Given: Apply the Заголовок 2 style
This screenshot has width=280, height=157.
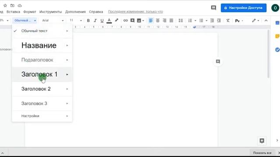Looking at the screenshot, I should [x=42, y=89].
